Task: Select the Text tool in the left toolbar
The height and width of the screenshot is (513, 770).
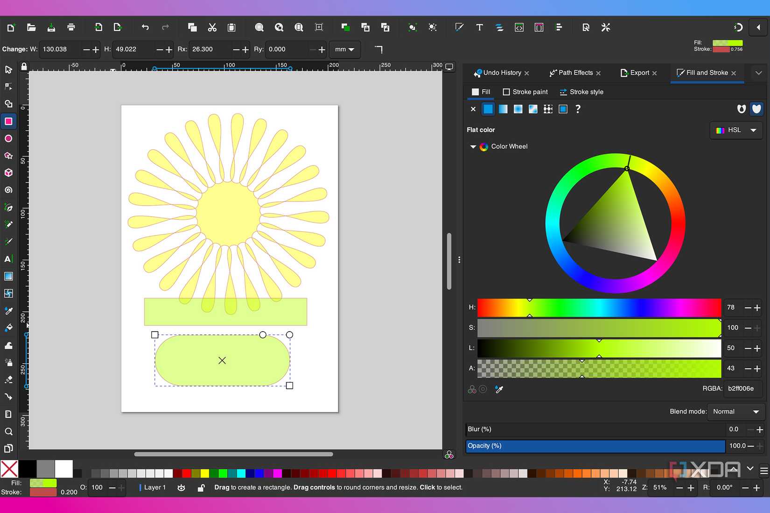Action: 8,259
